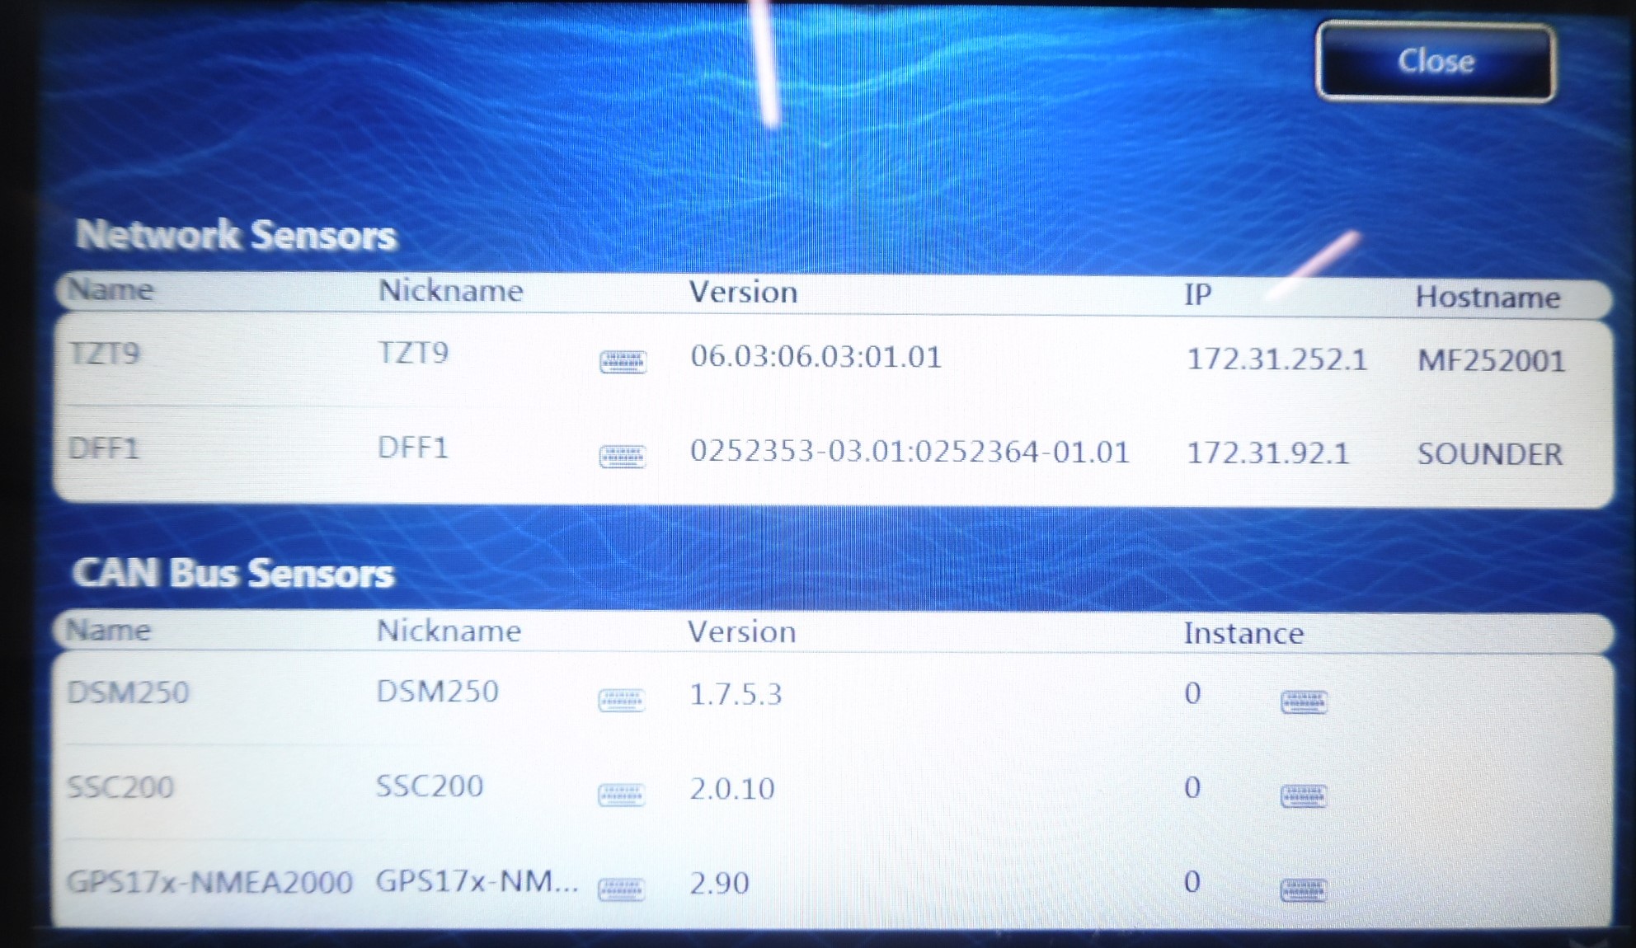Screen dimensions: 1636x948
Task: Edit TZT9 nickname with keyboard icon
Action: tap(623, 362)
